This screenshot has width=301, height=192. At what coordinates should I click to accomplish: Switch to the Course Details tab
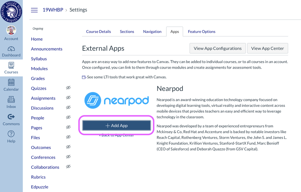[x=98, y=32]
